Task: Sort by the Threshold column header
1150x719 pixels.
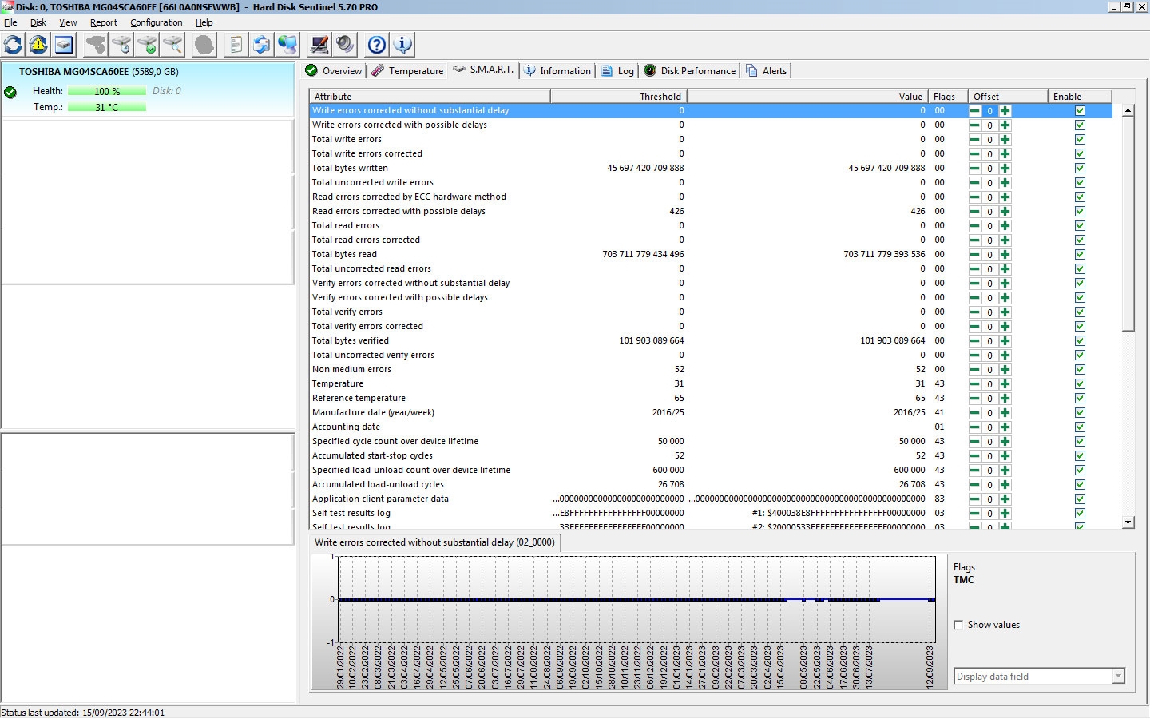Action: click(x=617, y=97)
